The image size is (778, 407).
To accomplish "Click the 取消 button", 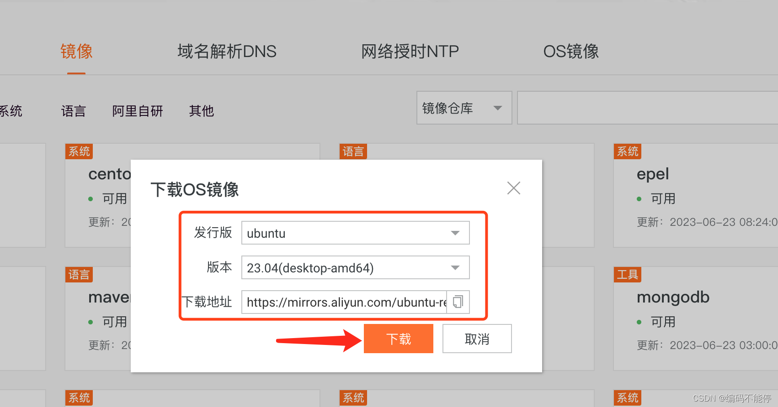I will coord(477,339).
